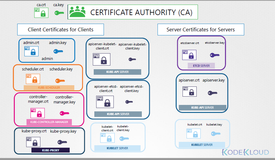275x160 pixels.
Task: Click the KUBELET SERVER bar under kubelet-client
Action: click(117, 148)
